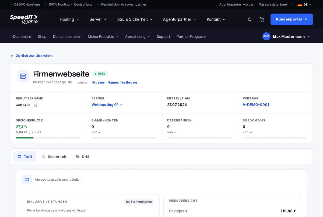This screenshot has height=217, width=323.
Task: Open the Support page
Action: 163,37
